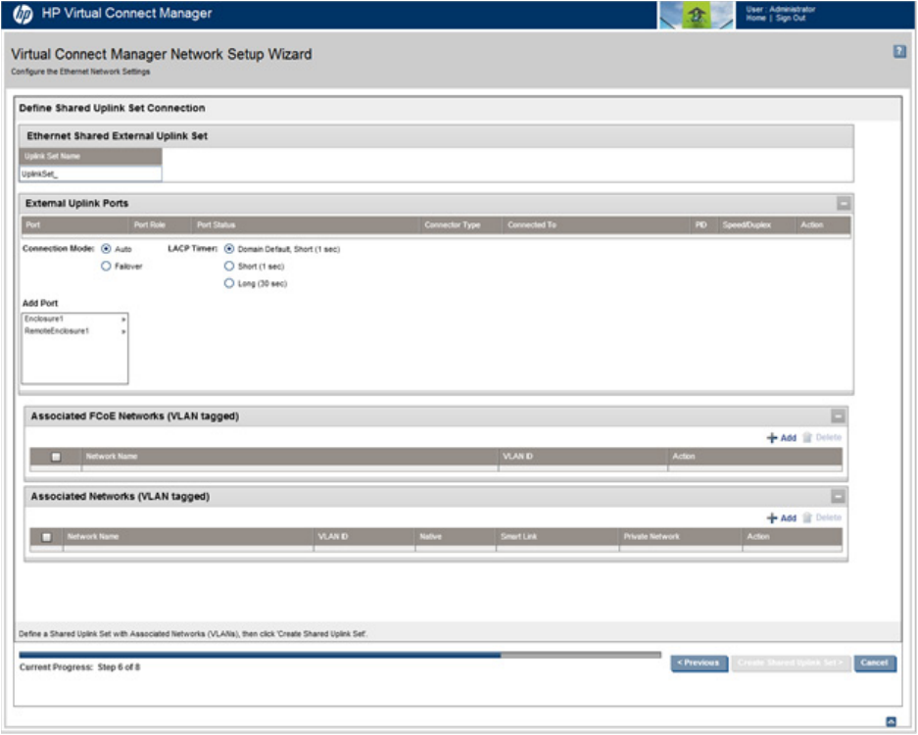
Task: Click Delete in FCoE Networks section
Action: [822, 437]
